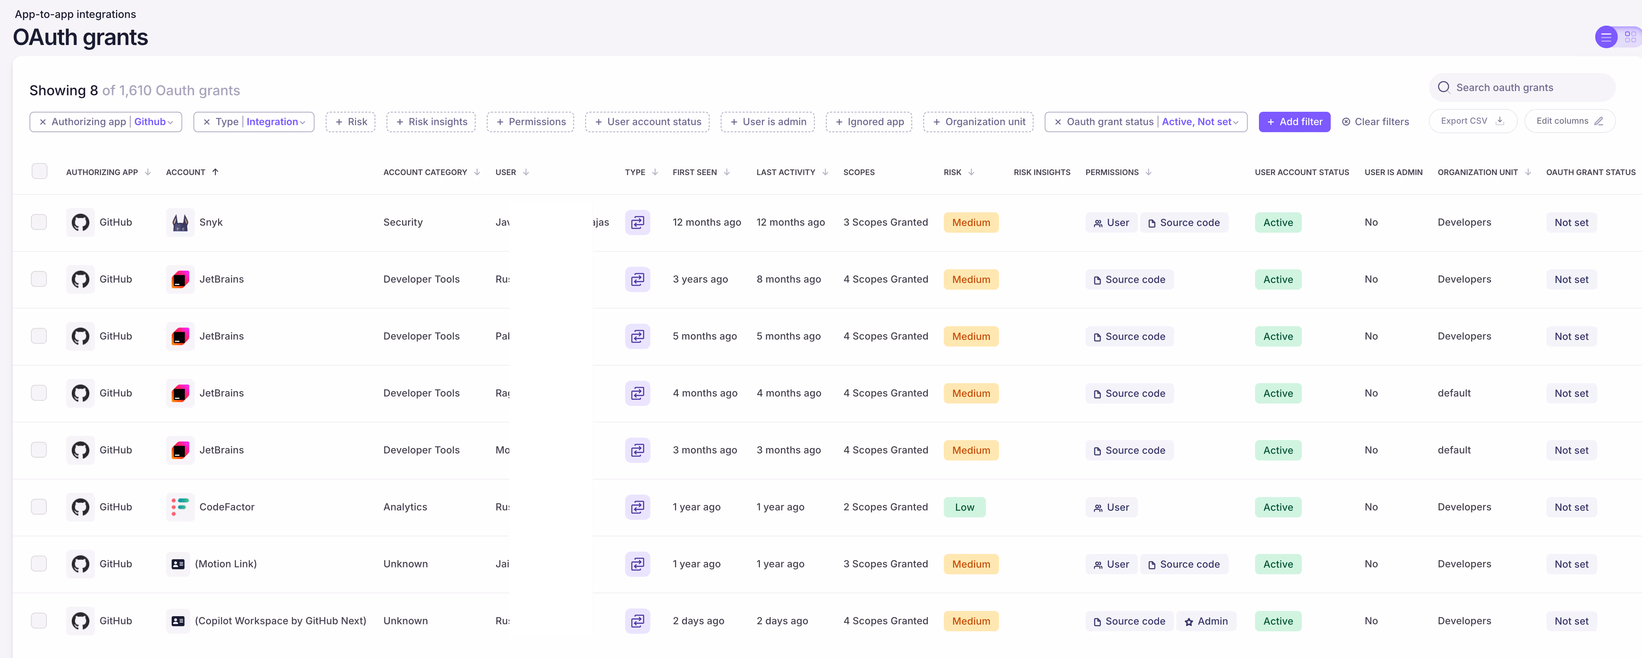Click integration type icon in 4 months ago row
The image size is (1642, 658).
pyautogui.click(x=637, y=393)
